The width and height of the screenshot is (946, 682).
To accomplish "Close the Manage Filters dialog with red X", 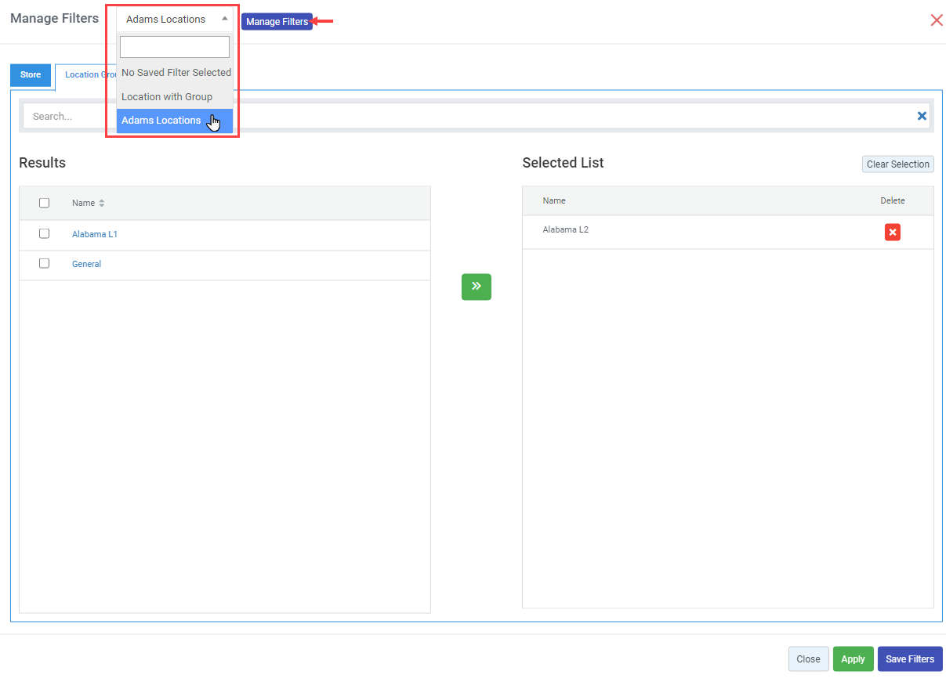I will click(x=936, y=20).
